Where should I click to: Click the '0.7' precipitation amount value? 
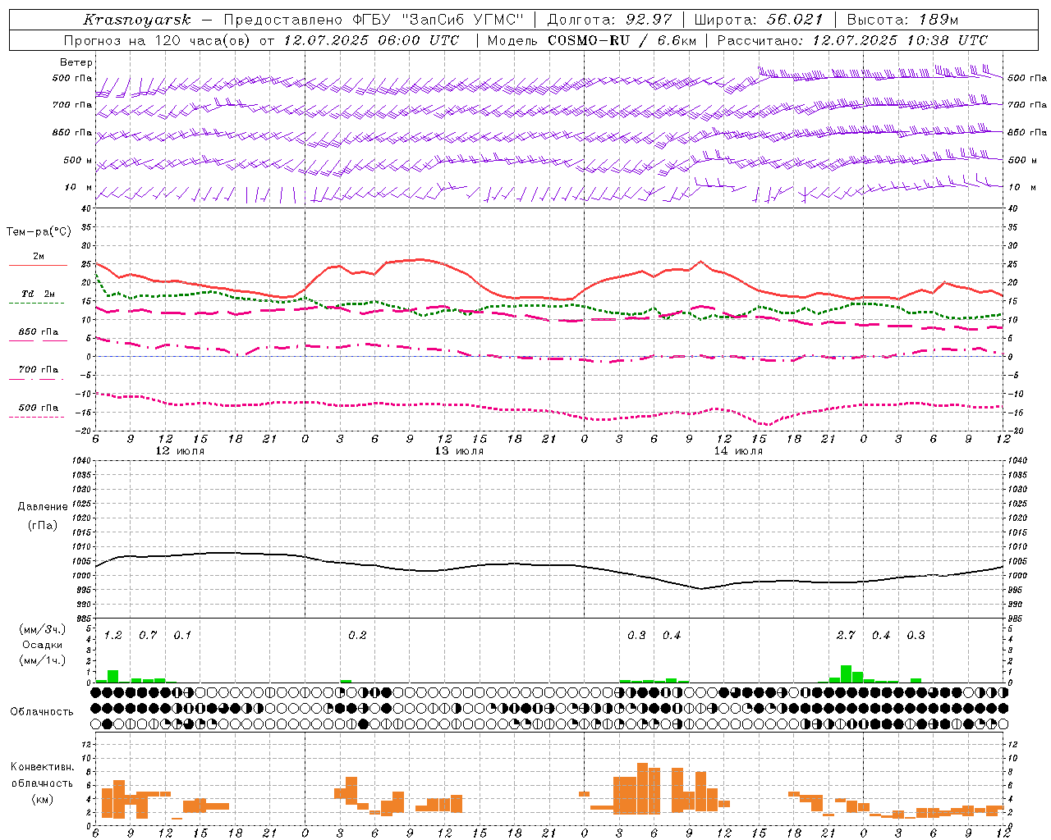point(148,636)
